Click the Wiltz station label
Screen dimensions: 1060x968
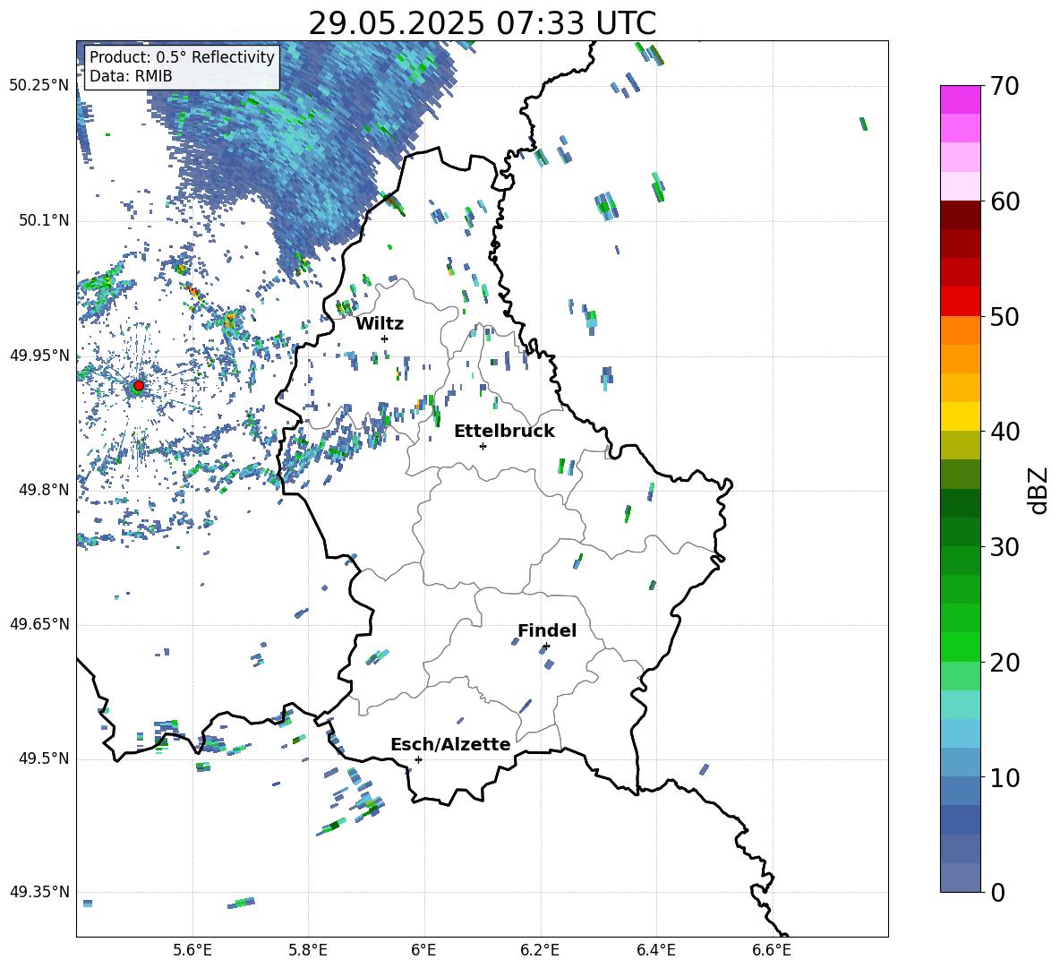click(380, 324)
